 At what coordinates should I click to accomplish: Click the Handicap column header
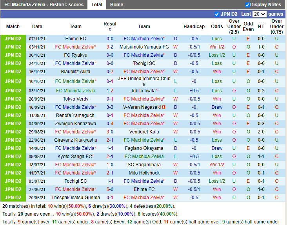click(x=194, y=27)
